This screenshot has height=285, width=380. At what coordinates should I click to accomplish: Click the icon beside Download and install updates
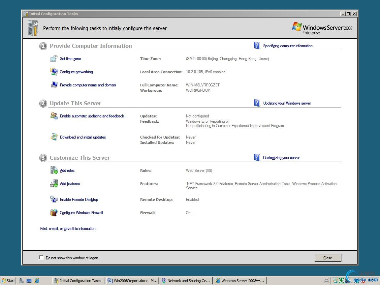pyautogui.click(x=54, y=137)
